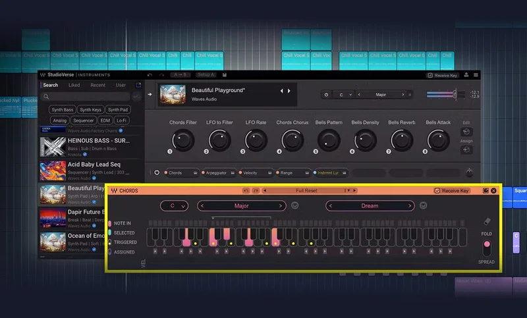Click the lock icon right of Major scale selector
527x318 pixels.
pyautogui.click(x=410, y=95)
